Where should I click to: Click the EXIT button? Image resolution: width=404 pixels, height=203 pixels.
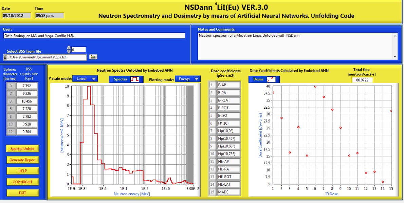[x=22, y=193]
